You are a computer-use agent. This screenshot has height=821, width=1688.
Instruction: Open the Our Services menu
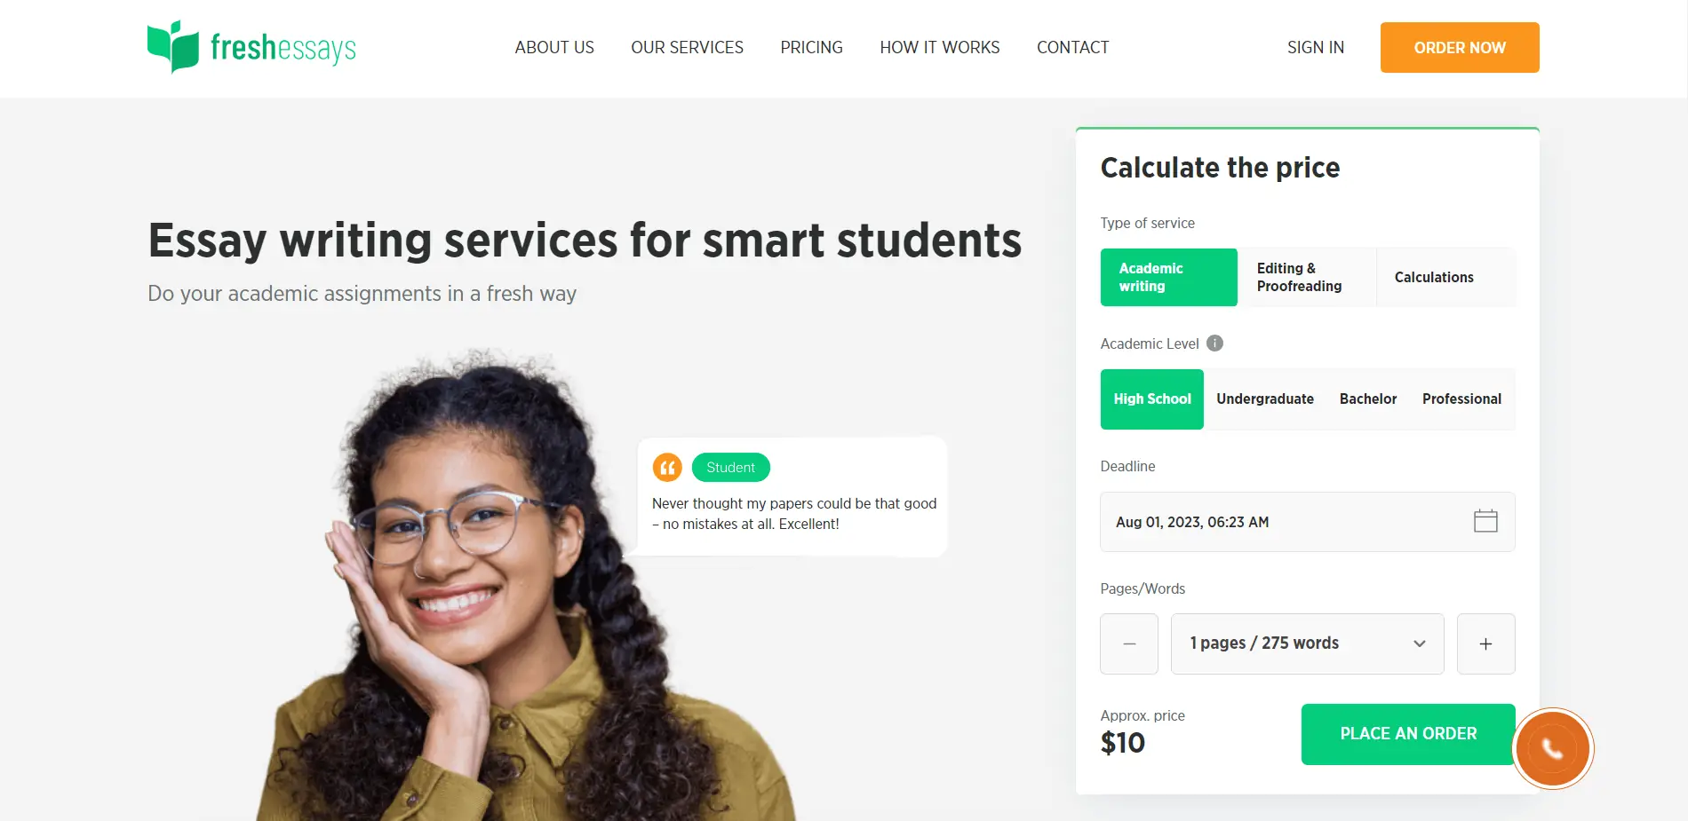(687, 47)
